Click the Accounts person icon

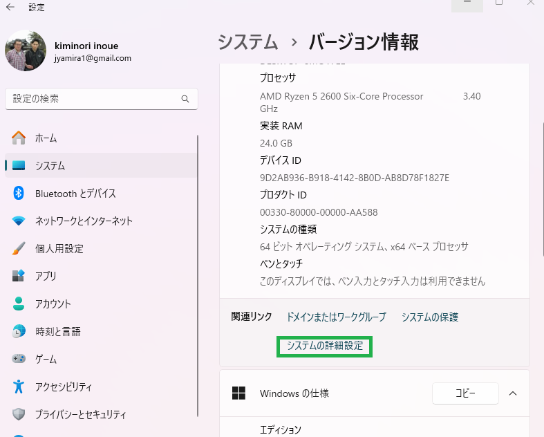click(x=19, y=304)
